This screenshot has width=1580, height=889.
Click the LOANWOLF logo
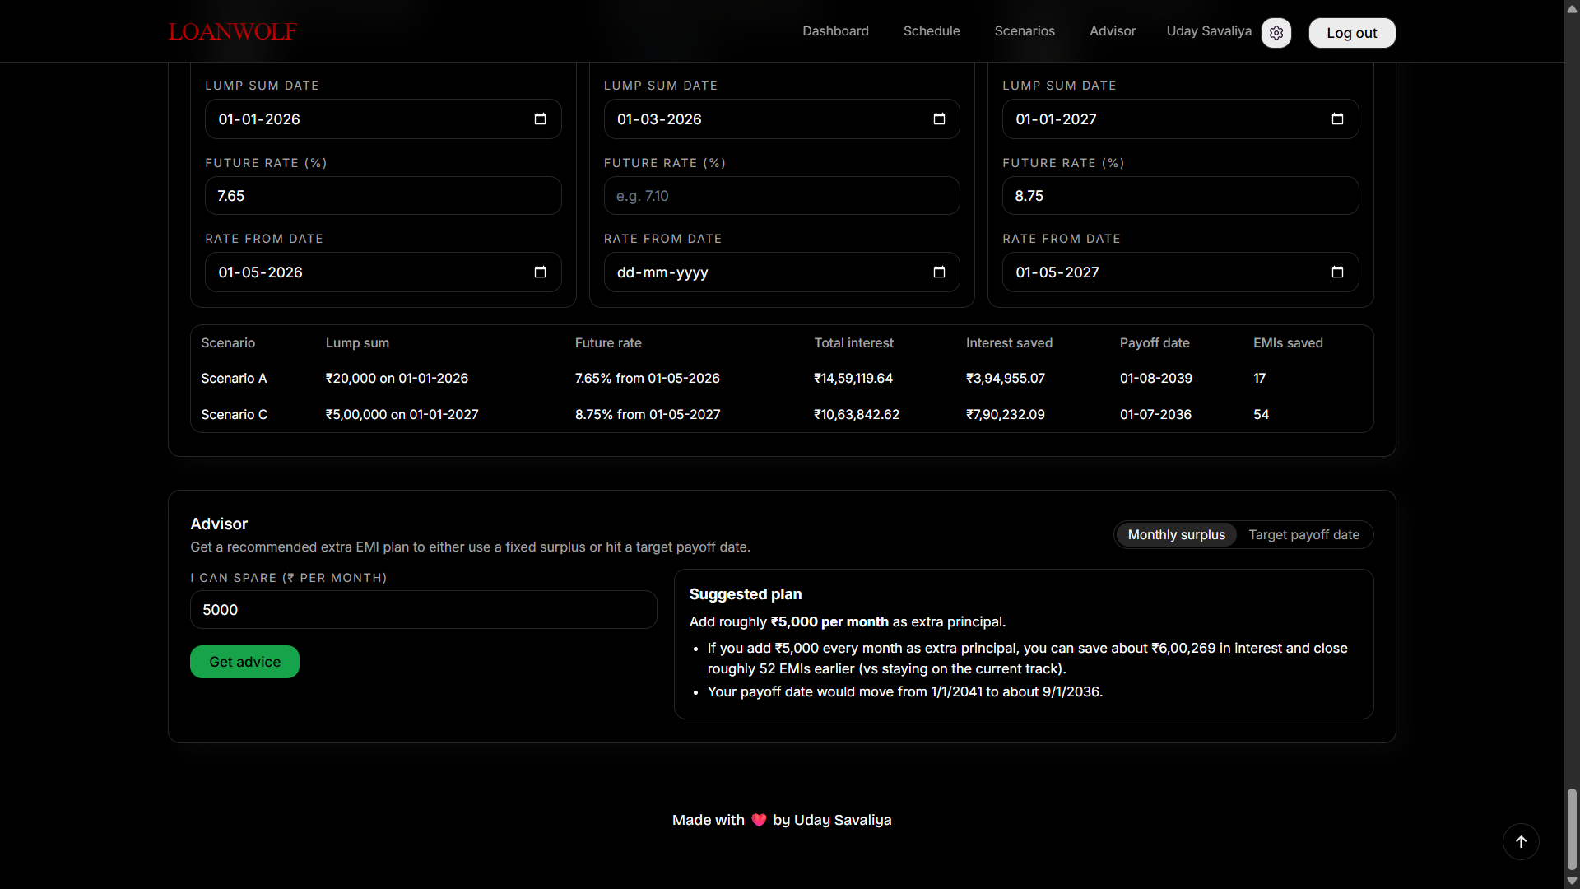point(233,31)
